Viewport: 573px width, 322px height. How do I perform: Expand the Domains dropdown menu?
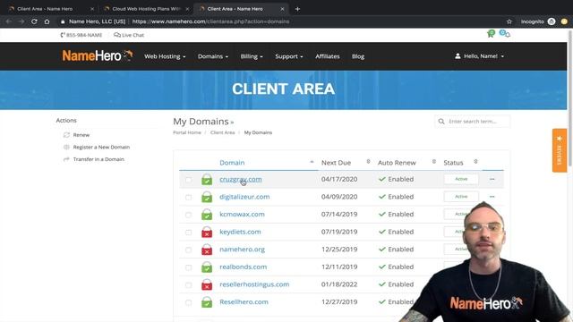pyautogui.click(x=213, y=56)
